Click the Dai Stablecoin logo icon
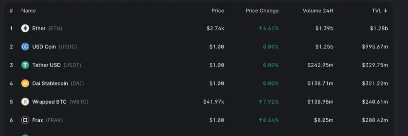The height and width of the screenshot is (136, 408). pyautogui.click(x=25, y=83)
